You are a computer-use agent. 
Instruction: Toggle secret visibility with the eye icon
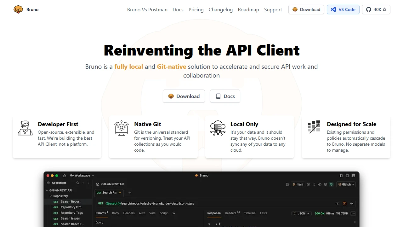pos(319,184)
